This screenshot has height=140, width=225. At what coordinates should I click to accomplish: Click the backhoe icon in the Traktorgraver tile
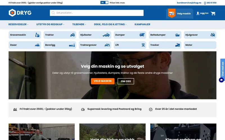(x=107, y=45)
